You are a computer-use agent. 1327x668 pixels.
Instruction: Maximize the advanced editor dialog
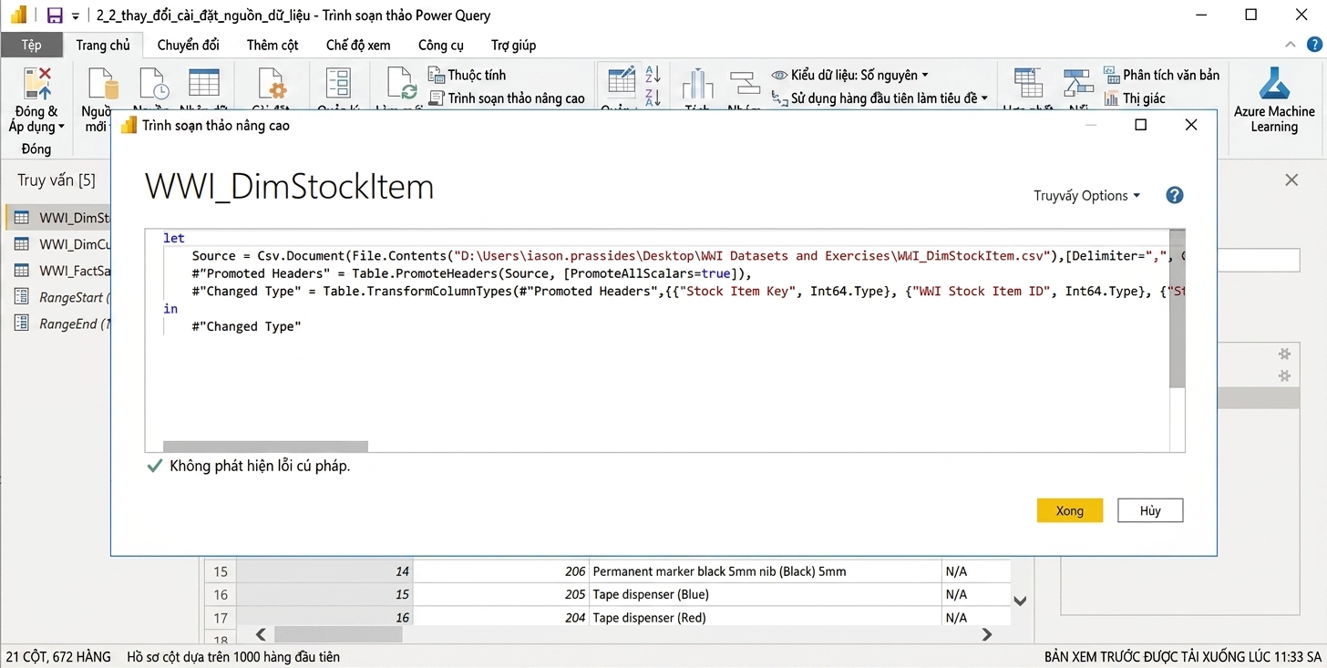[x=1140, y=125]
